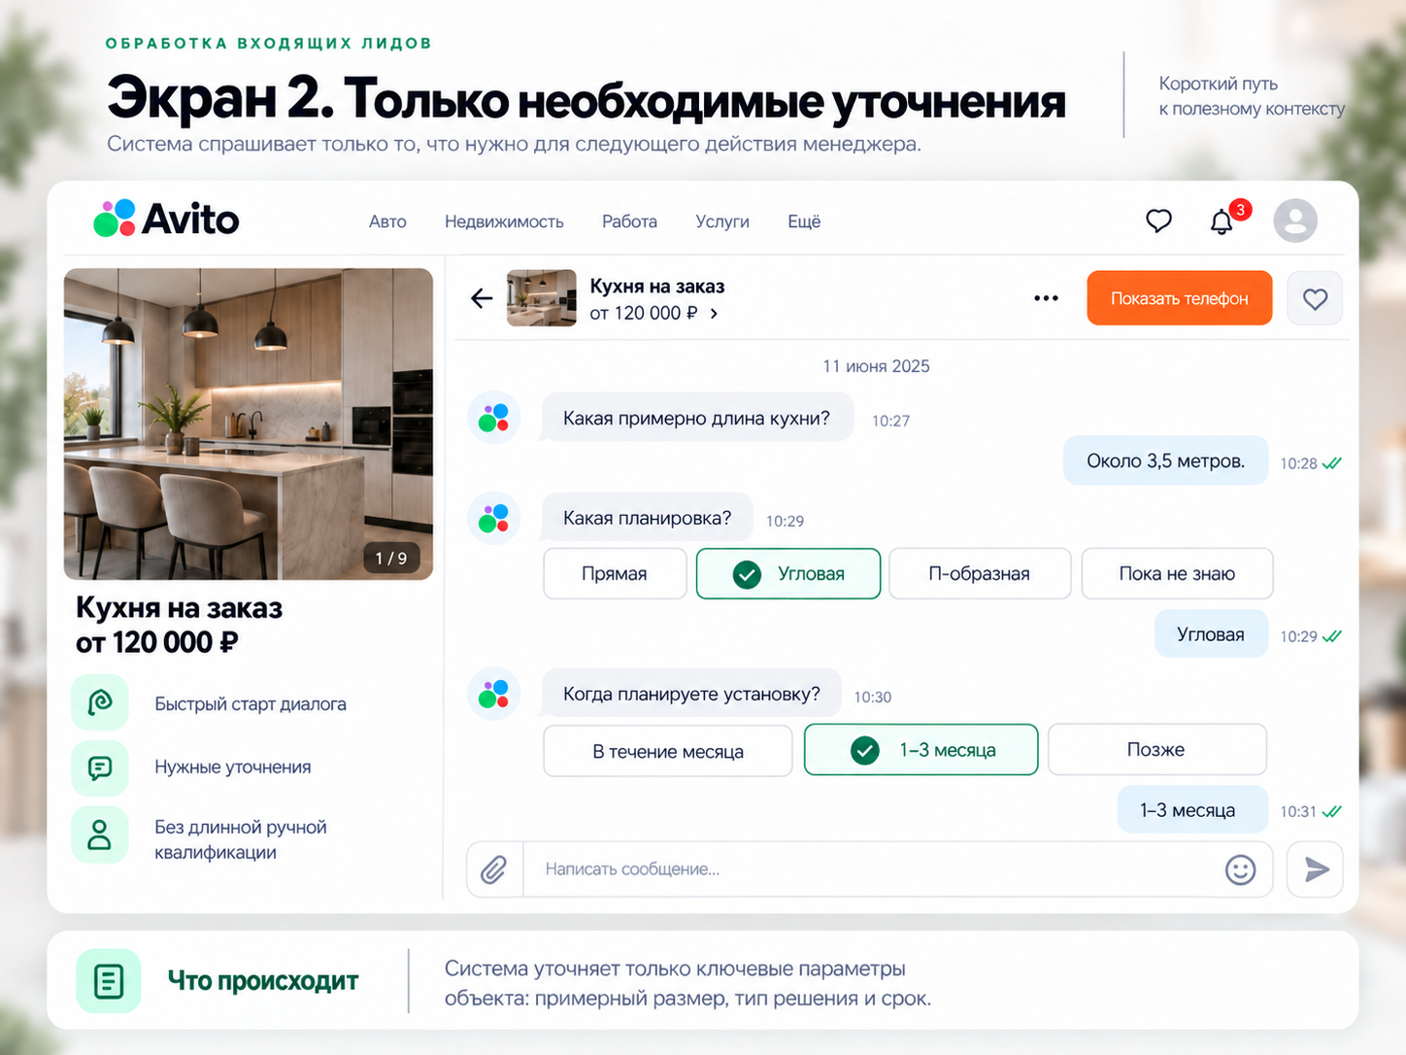Open notifications bell with 3 badge
This screenshot has width=1406, height=1055.
click(1223, 221)
